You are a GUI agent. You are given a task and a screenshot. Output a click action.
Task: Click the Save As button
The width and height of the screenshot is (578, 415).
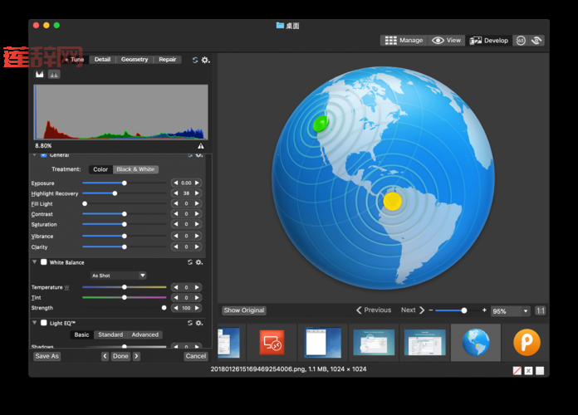[x=47, y=356]
